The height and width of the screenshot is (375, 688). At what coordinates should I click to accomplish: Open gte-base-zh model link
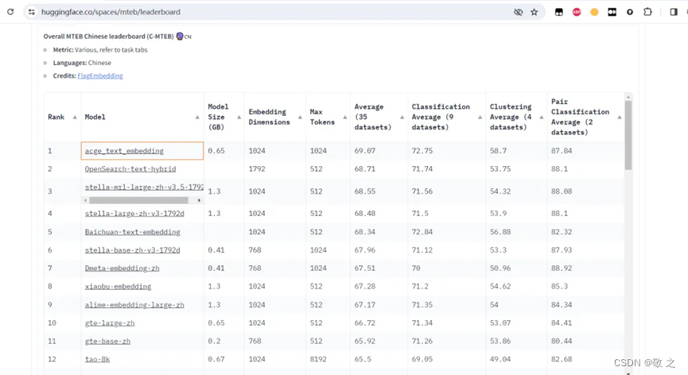coord(107,342)
